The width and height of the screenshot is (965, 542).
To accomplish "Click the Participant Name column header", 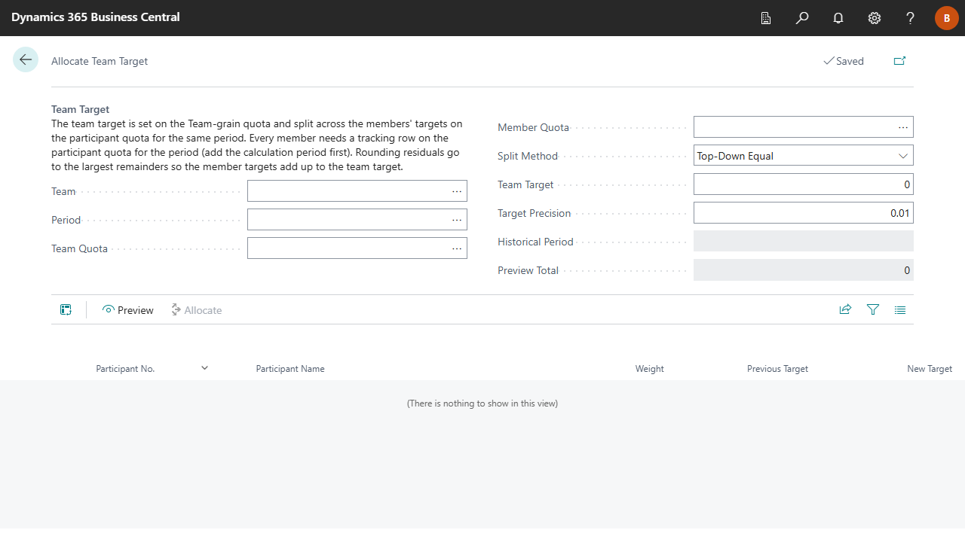I will click(x=290, y=369).
